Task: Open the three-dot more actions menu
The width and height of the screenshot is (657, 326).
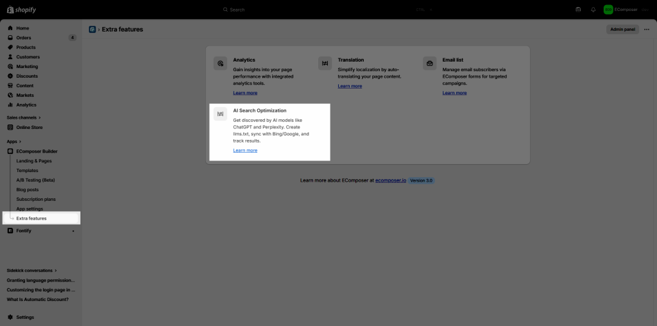Action: 646,30
